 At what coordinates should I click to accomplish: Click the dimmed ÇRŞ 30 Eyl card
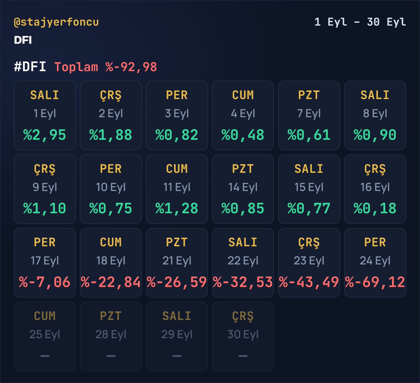(x=243, y=336)
